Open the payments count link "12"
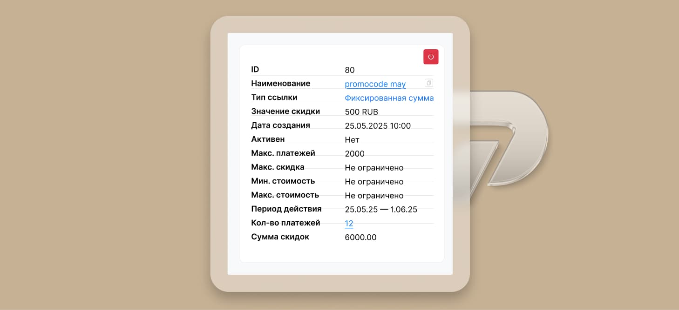This screenshot has width=679, height=310. [349, 224]
